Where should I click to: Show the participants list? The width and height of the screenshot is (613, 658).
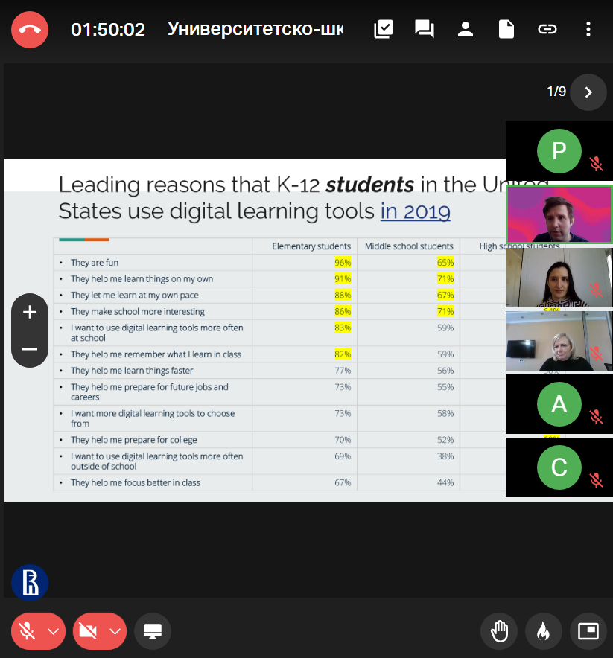click(466, 29)
